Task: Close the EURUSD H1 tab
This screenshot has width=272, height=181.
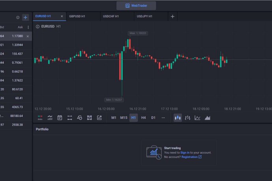Action: [x=62, y=16]
